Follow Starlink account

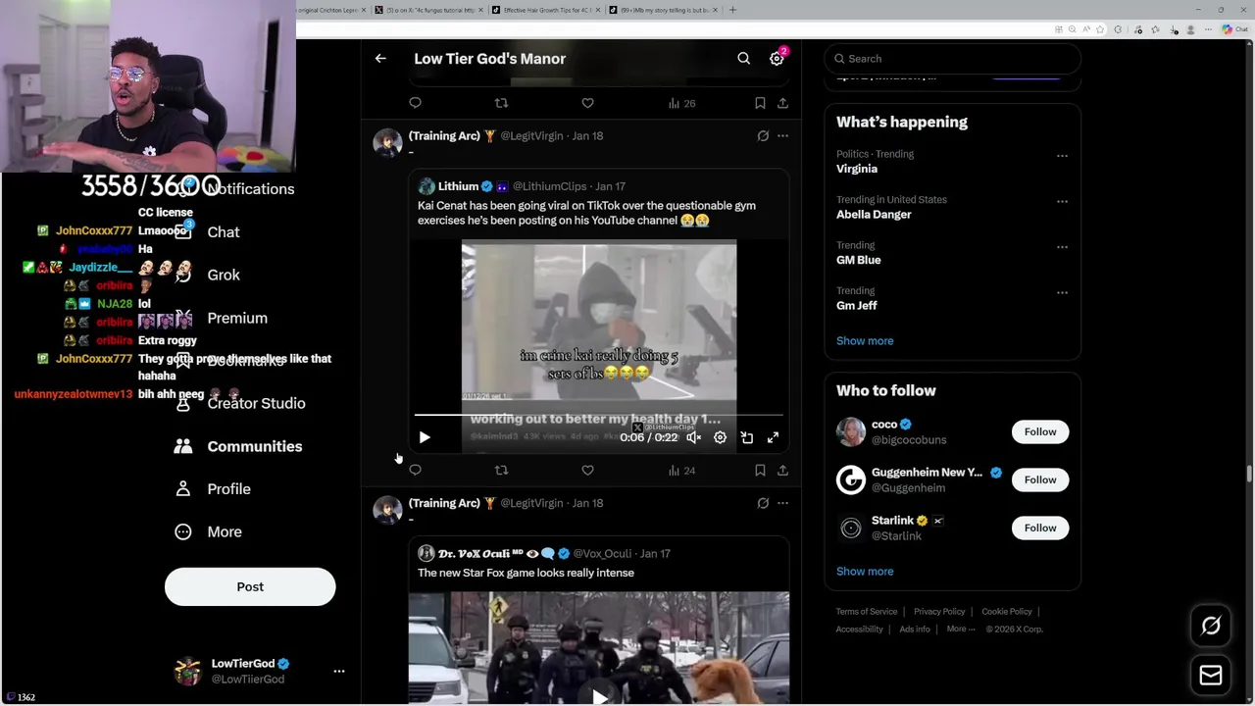click(x=1040, y=529)
